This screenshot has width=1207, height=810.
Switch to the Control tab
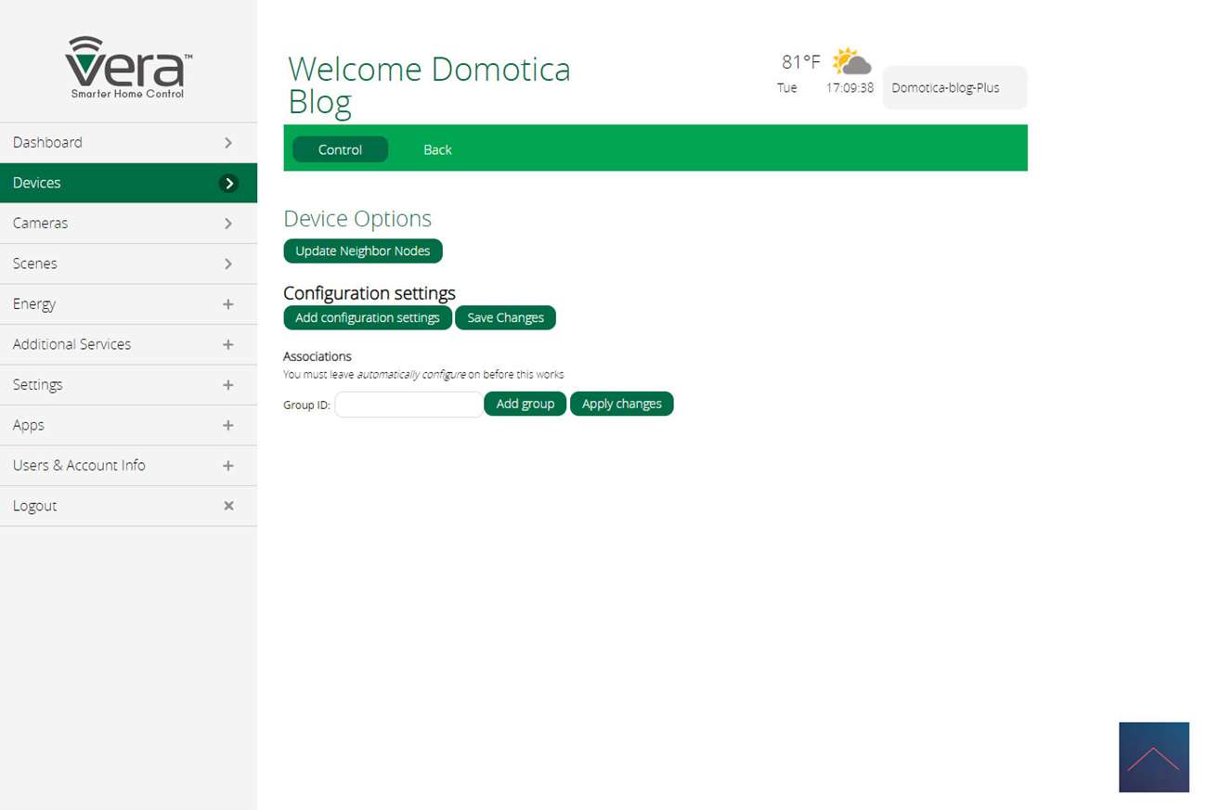pos(340,149)
